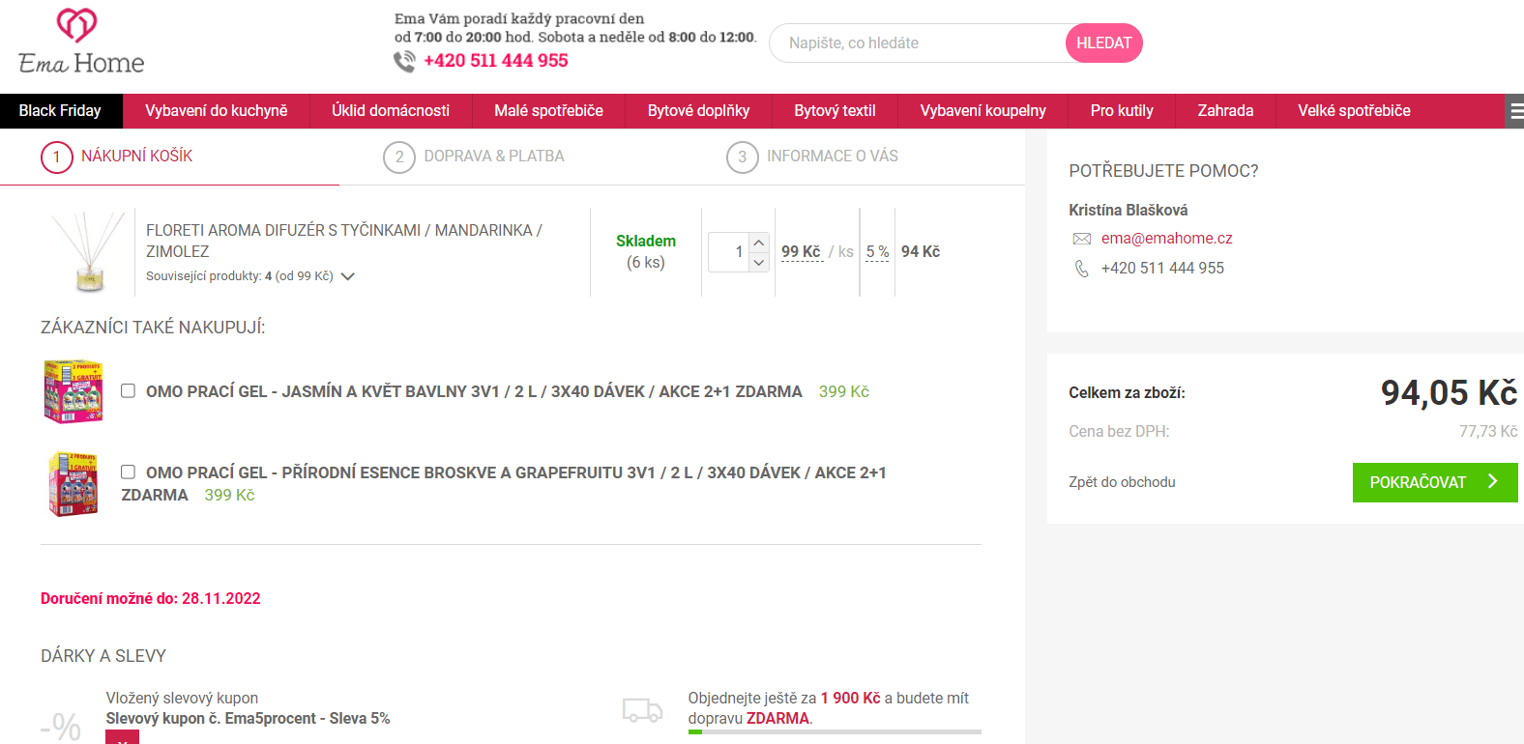
Task: Click the 5 % discount value
Action: pos(877,252)
